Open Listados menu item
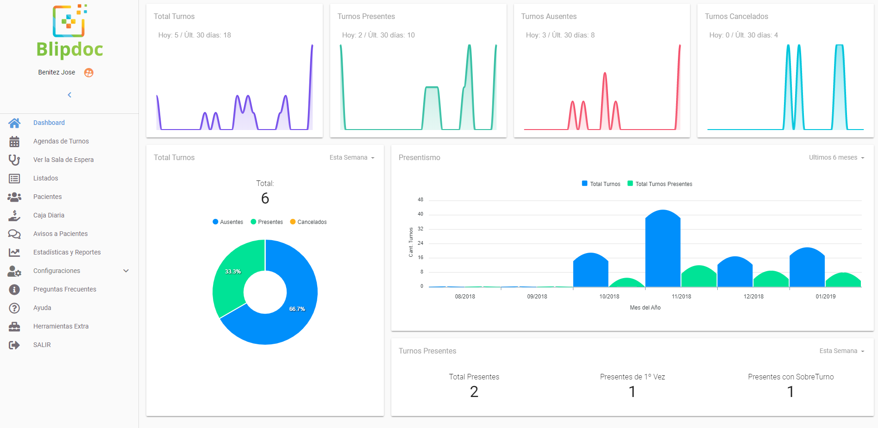Image resolution: width=878 pixels, height=428 pixels. [x=45, y=178]
